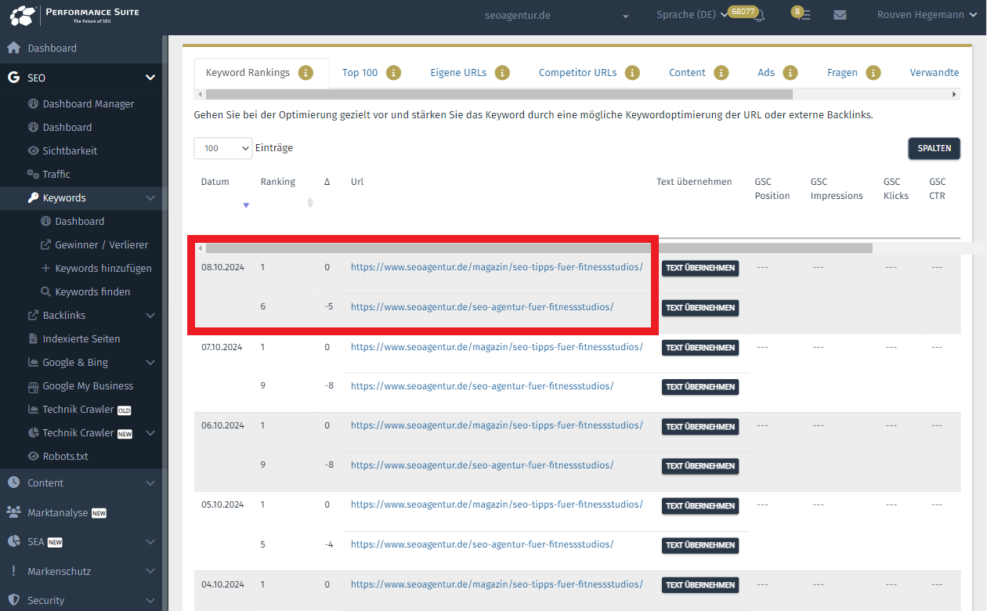
Task: Expand the Content sidebar section
Action: click(x=150, y=483)
